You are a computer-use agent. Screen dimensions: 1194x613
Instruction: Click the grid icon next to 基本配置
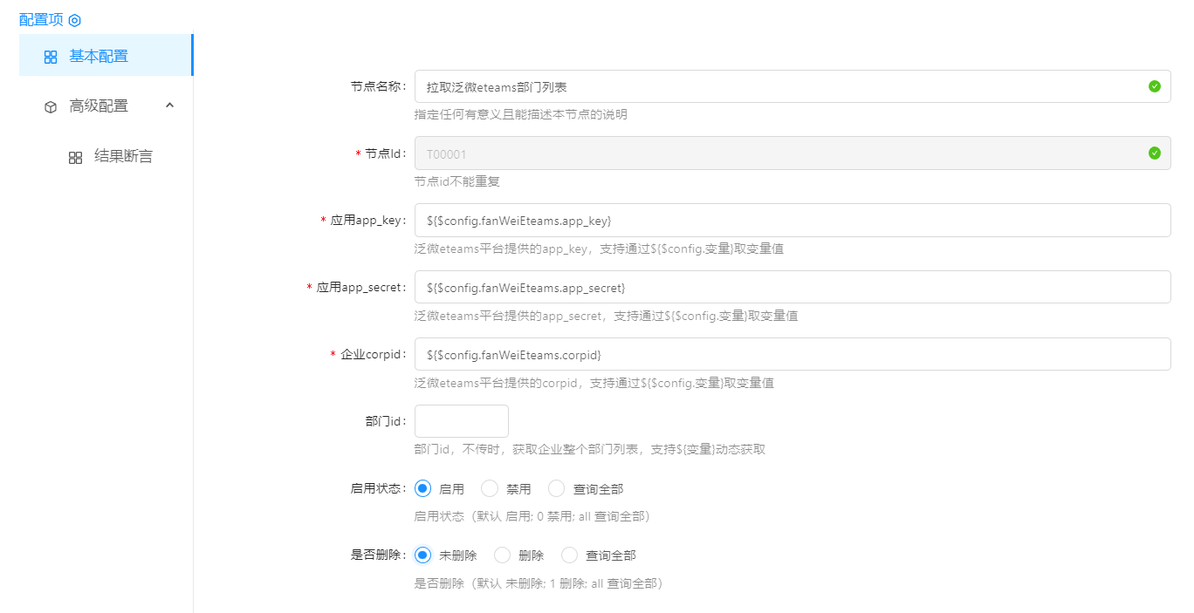tap(51, 57)
